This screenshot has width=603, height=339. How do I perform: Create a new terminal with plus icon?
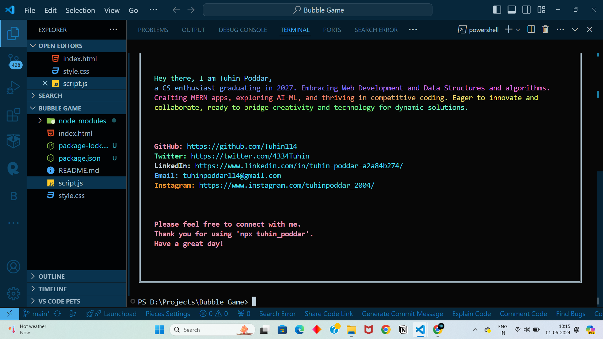coord(508,30)
